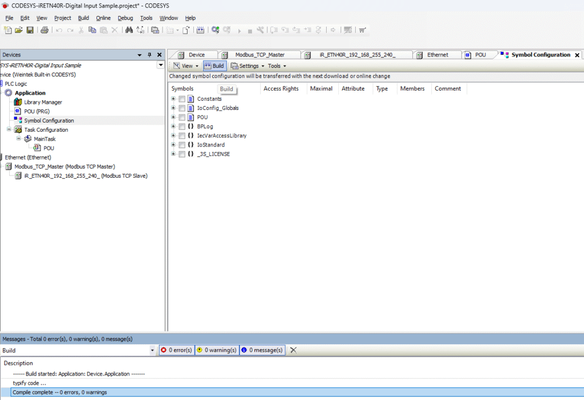Viewport: 584px width, 400px height.
Task: Open Find with the binoculars icon
Action: 129,30
